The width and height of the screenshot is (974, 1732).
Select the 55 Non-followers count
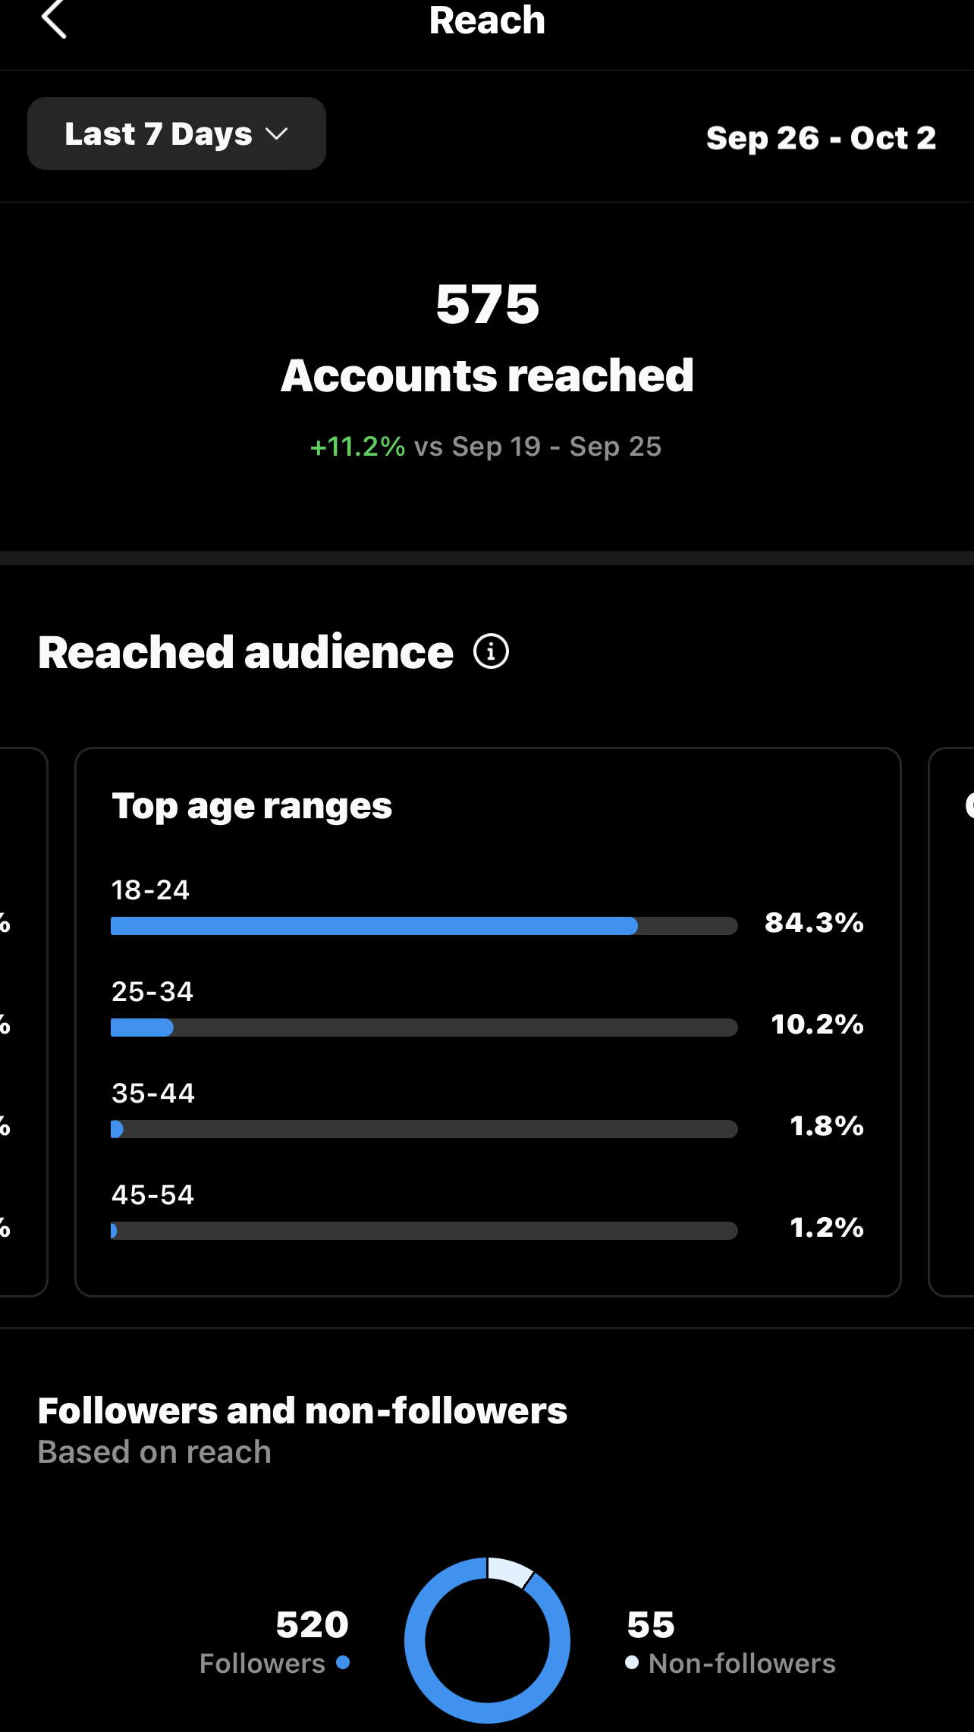point(651,1624)
